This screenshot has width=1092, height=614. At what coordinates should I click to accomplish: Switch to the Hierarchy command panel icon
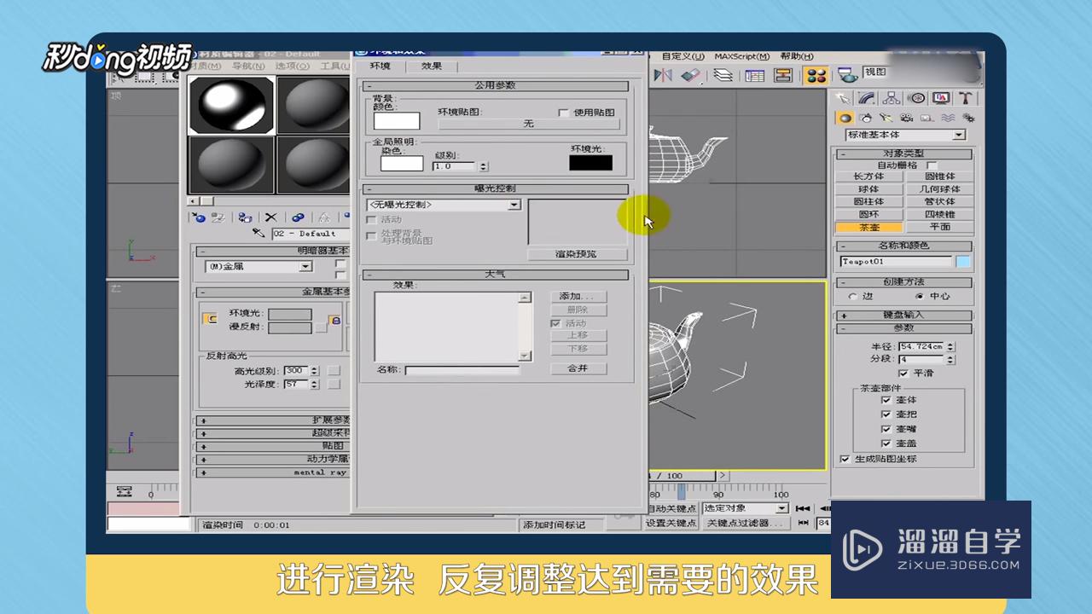892,98
